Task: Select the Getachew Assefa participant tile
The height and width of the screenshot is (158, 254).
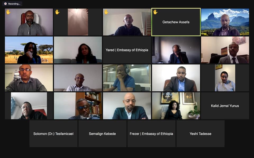Action: (176, 22)
